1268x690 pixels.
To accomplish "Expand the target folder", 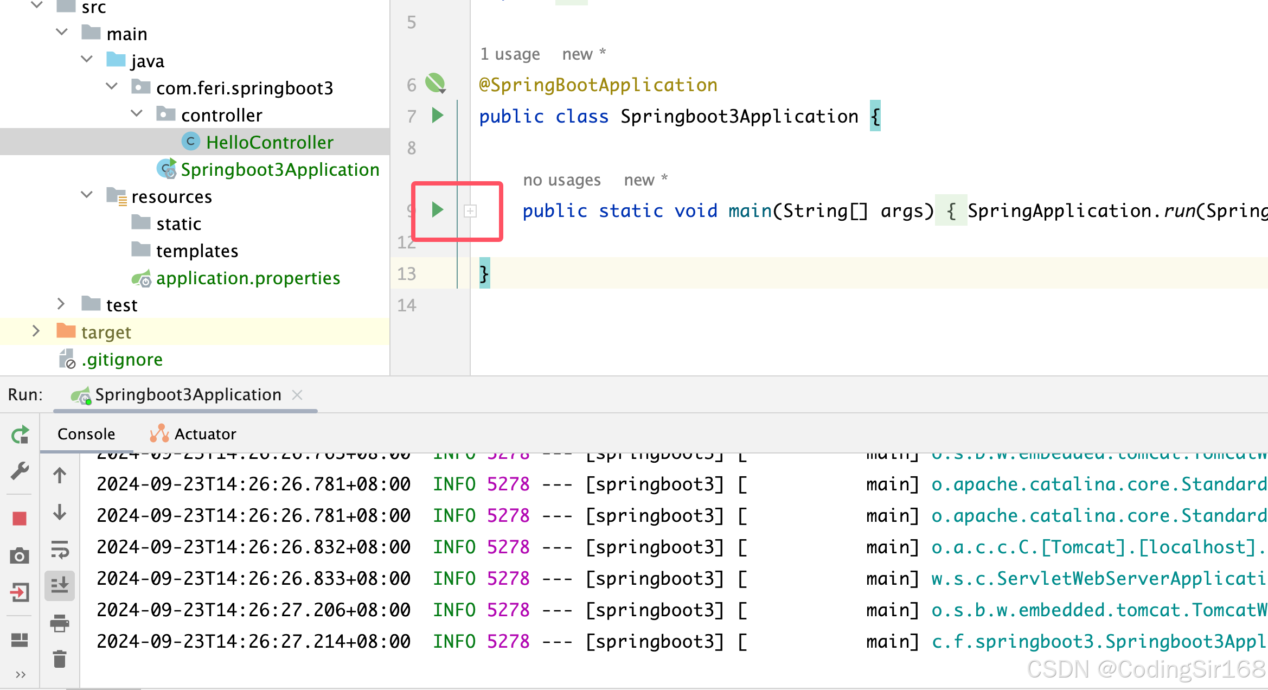I will [36, 331].
